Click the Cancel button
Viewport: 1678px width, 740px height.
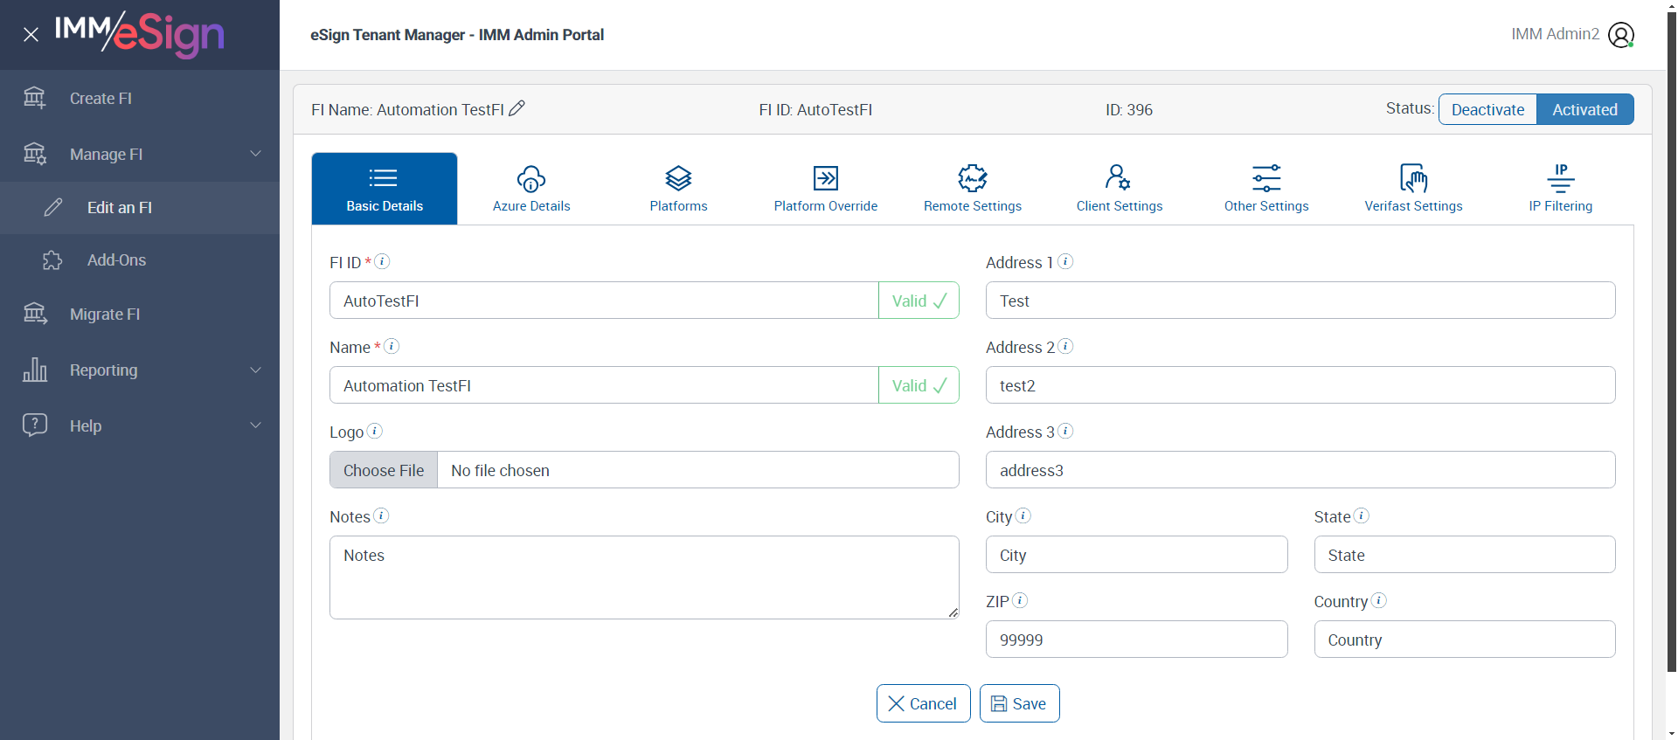tap(923, 703)
